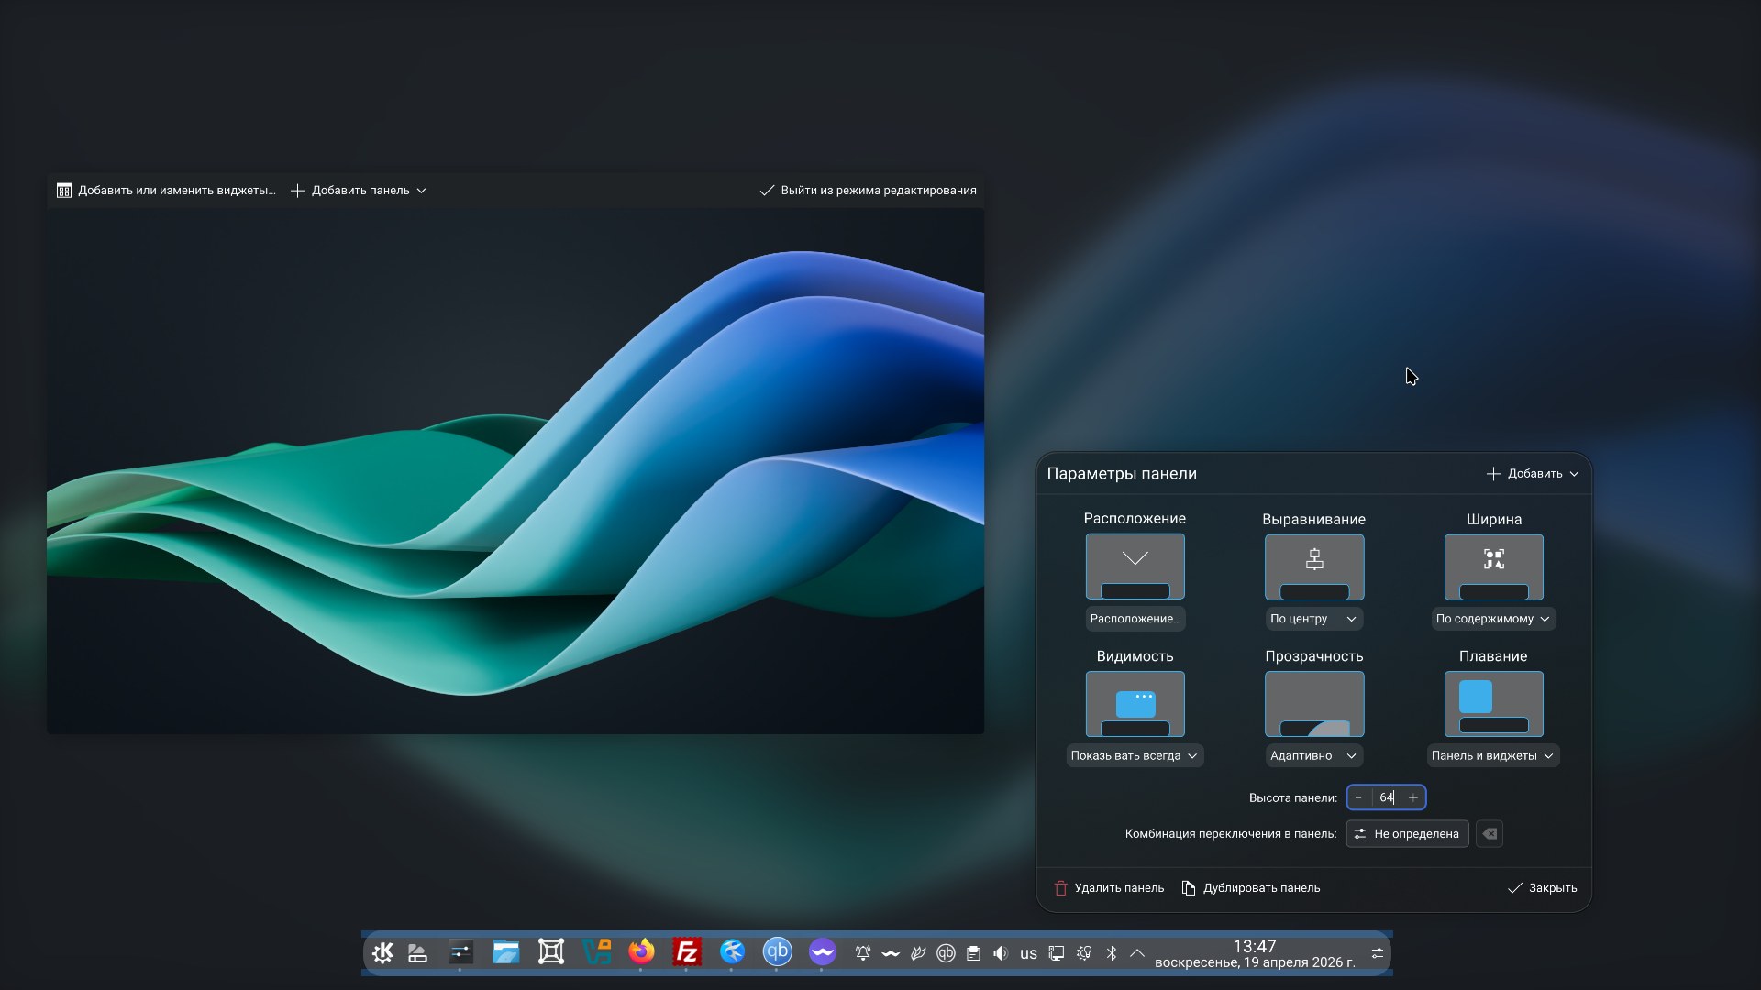Launch Firefox from the panel
This screenshot has height=990, width=1761.
click(x=641, y=952)
